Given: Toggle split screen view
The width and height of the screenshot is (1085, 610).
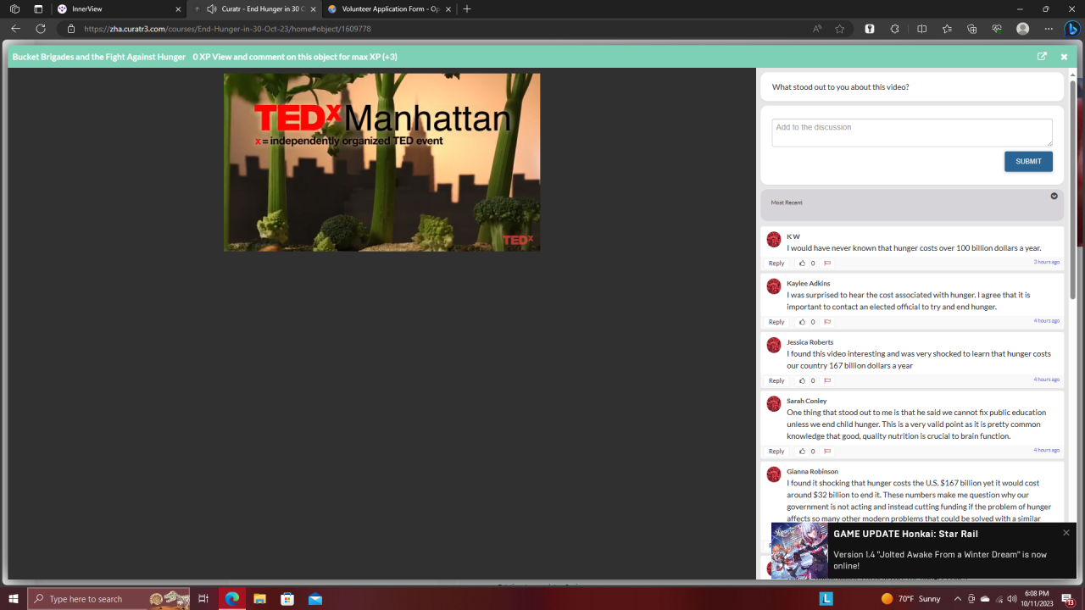Looking at the screenshot, I should 922,29.
